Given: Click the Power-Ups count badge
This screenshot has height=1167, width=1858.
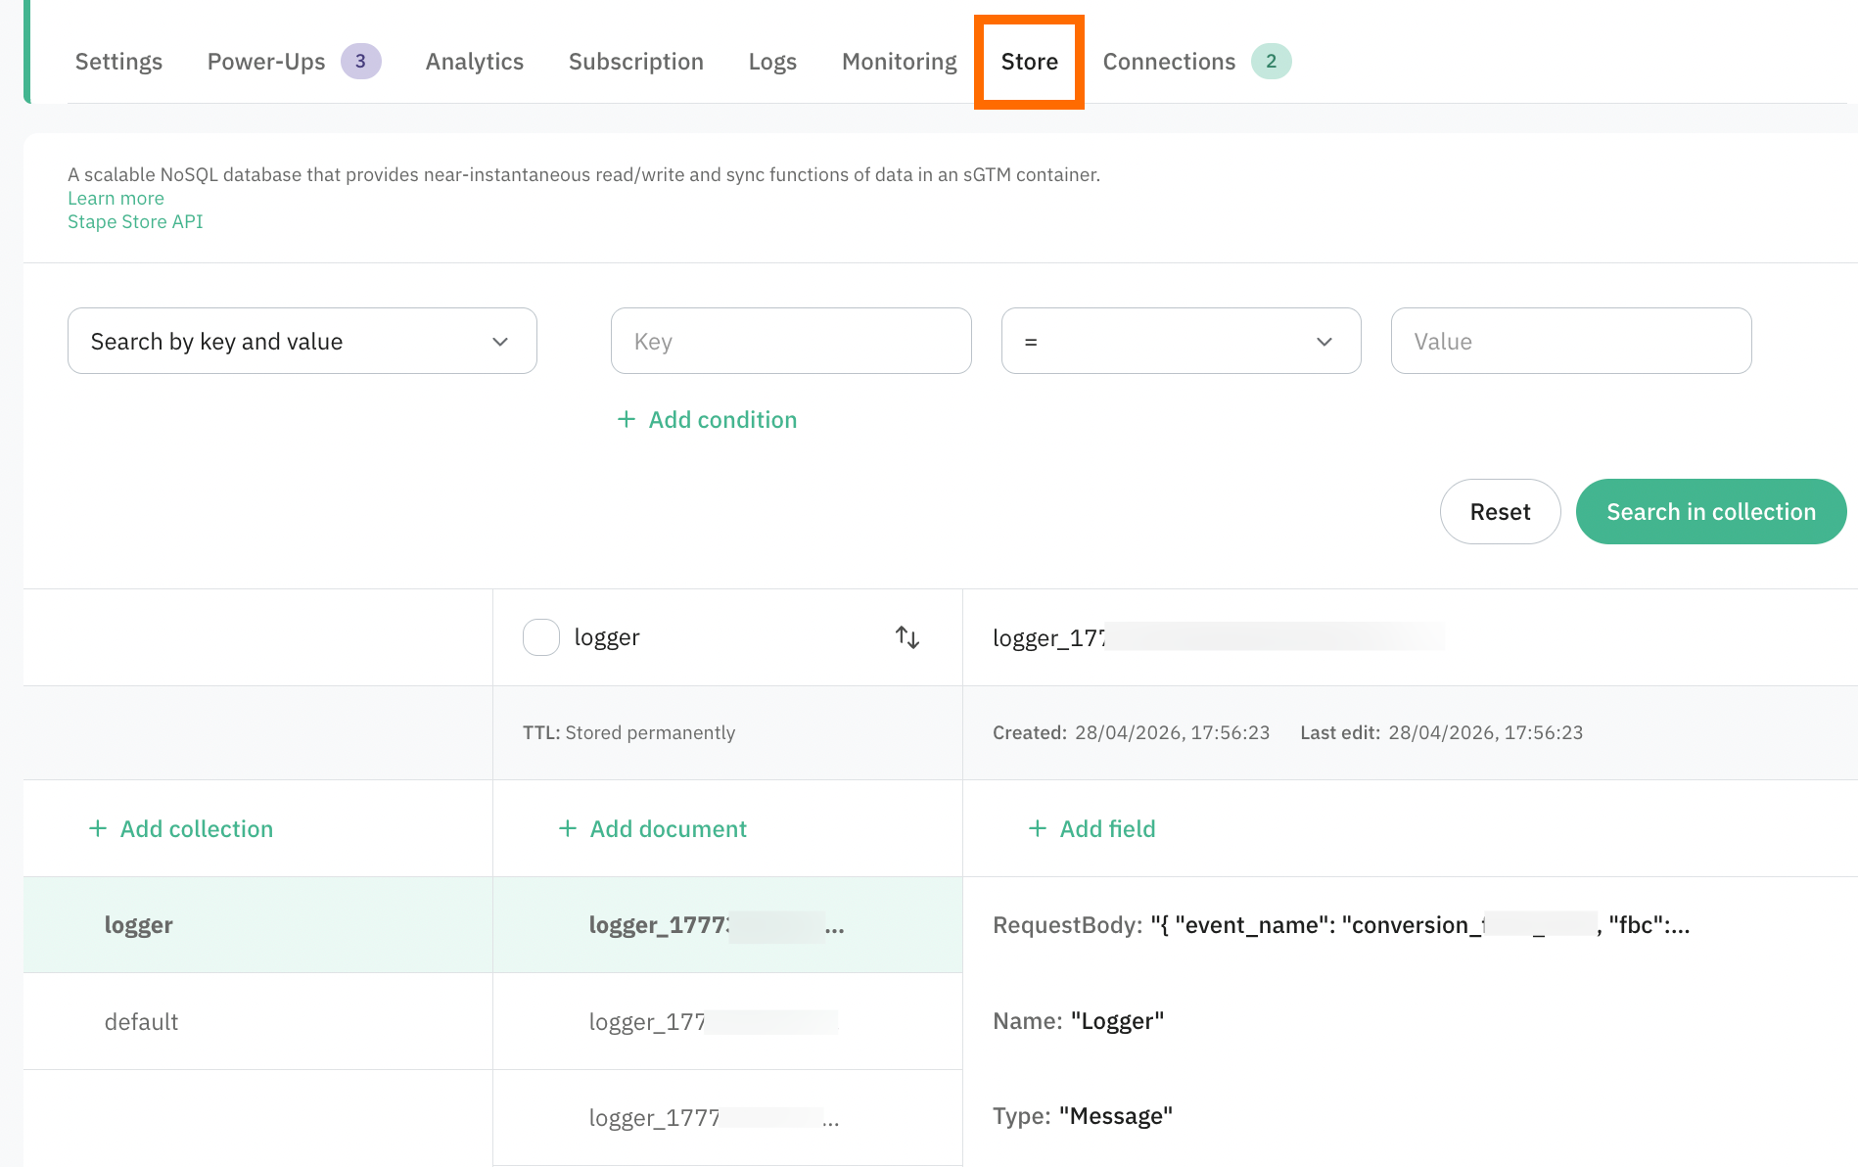Looking at the screenshot, I should tap(360, 62).
